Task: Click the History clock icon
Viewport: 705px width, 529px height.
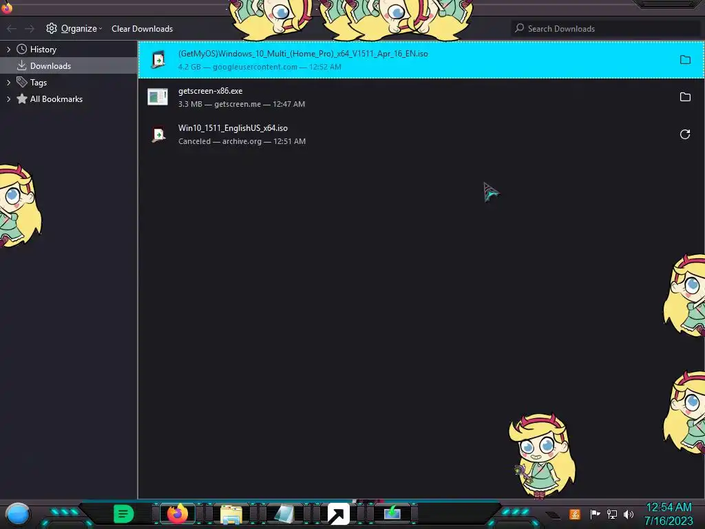Action: pyautogui.click(x=21, y=49)
